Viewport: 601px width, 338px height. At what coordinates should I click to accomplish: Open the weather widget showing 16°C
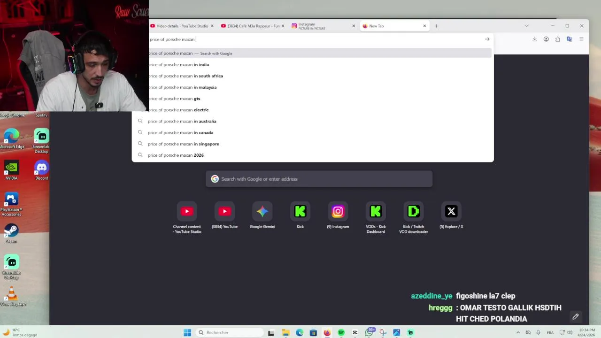point(20,332)
